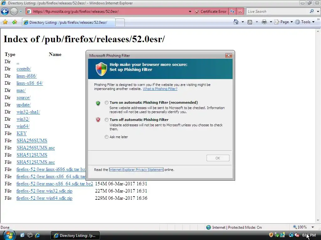Click the browser Forward arrow button
This screenshot has width=321, height=240.
[x=14, y=12]
